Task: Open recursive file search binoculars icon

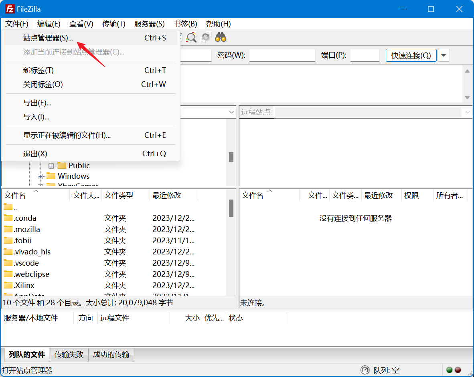Action: [221, 37]
